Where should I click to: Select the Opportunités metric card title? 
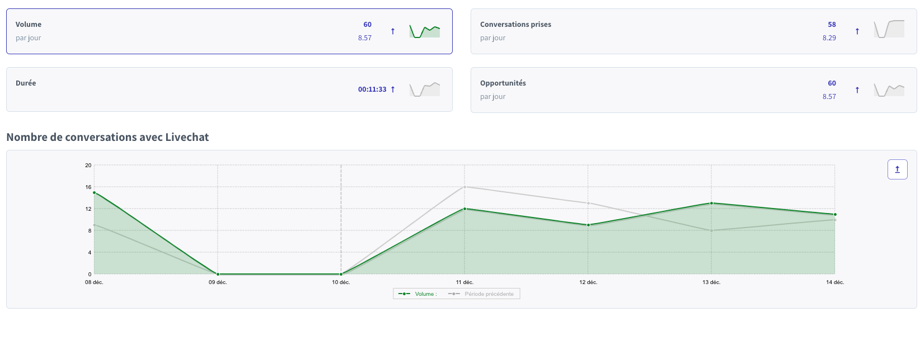(503, 83)
